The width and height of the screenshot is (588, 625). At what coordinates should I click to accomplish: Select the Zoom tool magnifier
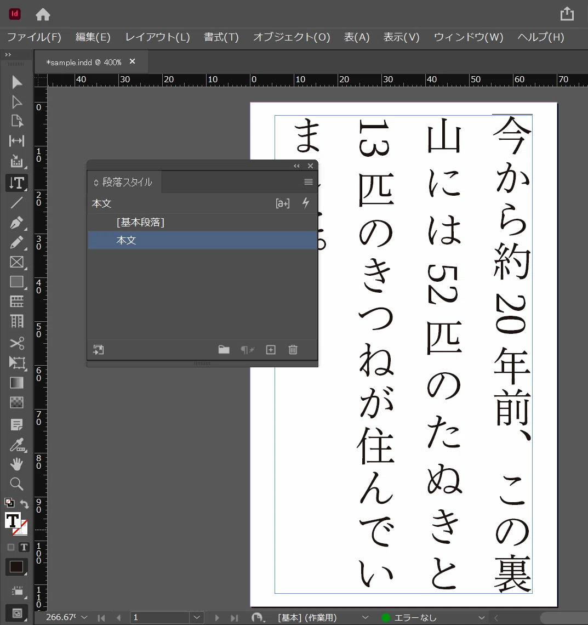tap(17, 484)
